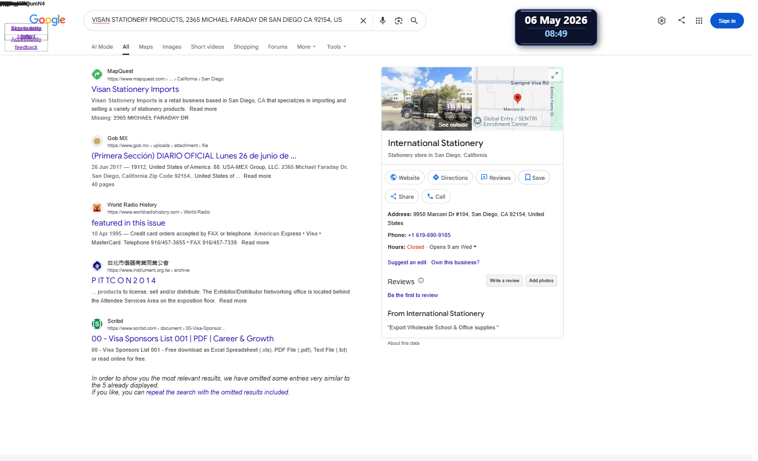This screenshot has width=758, height=461.
Task: Get Directions to International Stationery
Action: click(450, 177)
